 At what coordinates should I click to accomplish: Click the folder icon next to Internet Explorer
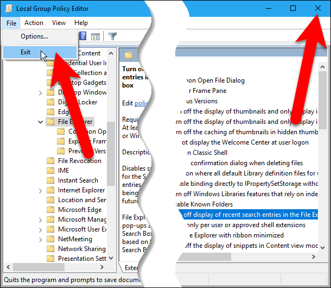coord(50,190)
